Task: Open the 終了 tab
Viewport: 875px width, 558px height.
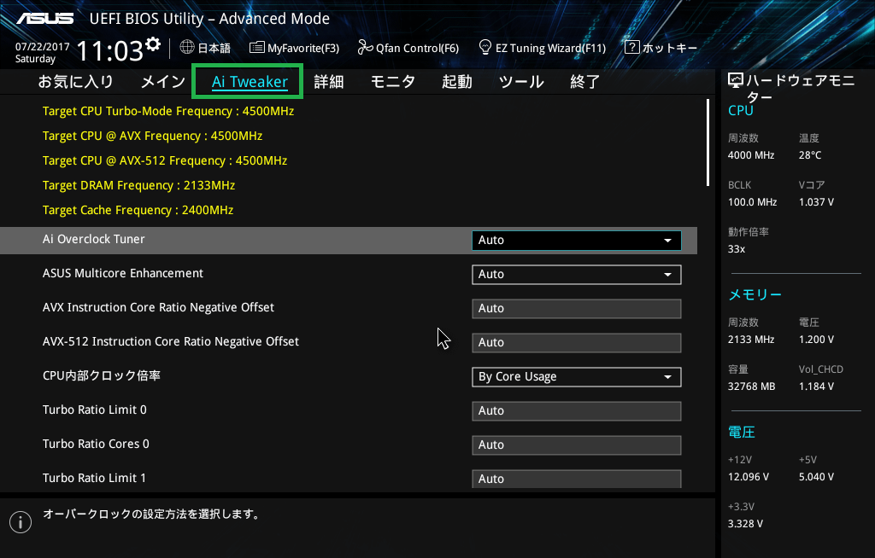Action: coord(584,82)
